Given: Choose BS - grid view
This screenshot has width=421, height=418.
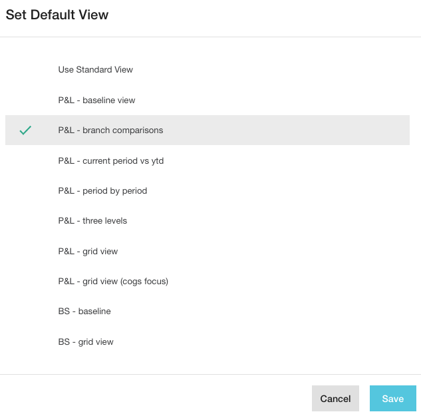Looking at the screenshot, I should pyautogui.click(x=86, y=342).
